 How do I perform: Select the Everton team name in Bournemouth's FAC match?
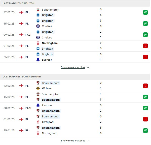47,105
